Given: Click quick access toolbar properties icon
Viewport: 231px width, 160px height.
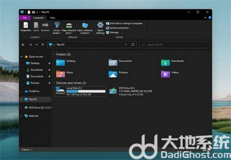Looking at the screenshot, I should coord(29,12).
